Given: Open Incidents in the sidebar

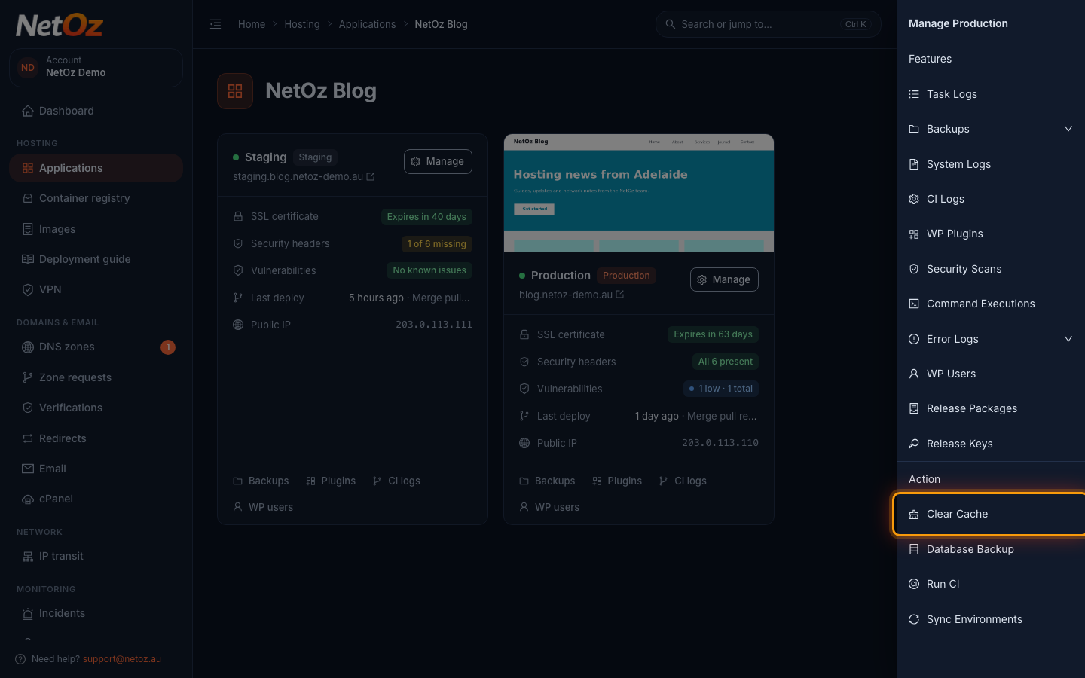Looking at the screenshot, I should pyautogui.click(x=96, y=613).
